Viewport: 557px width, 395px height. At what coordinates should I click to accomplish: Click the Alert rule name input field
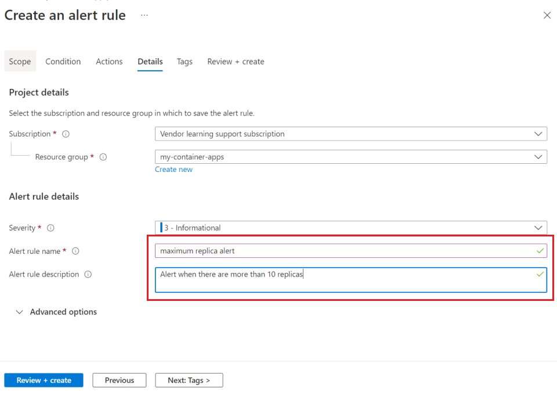[x=348, y=251]
